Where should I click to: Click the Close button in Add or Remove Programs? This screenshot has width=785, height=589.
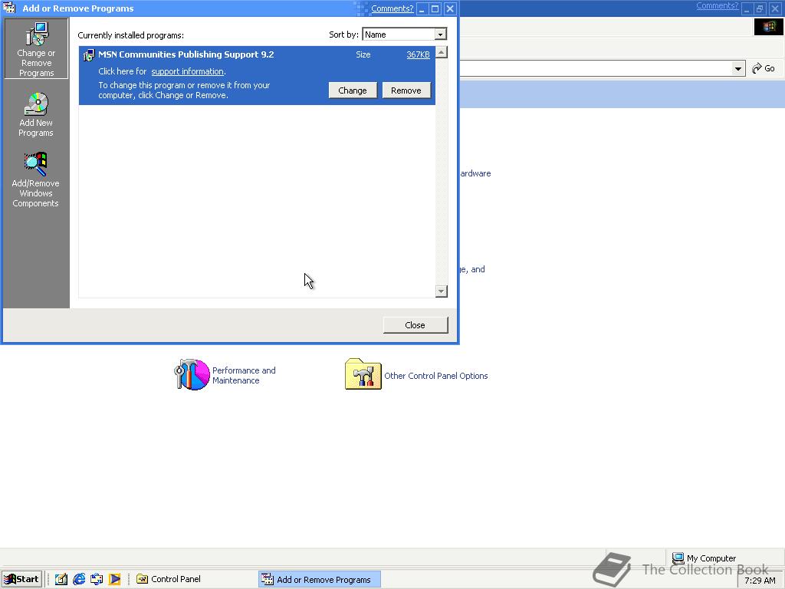(x=415, y=325)
